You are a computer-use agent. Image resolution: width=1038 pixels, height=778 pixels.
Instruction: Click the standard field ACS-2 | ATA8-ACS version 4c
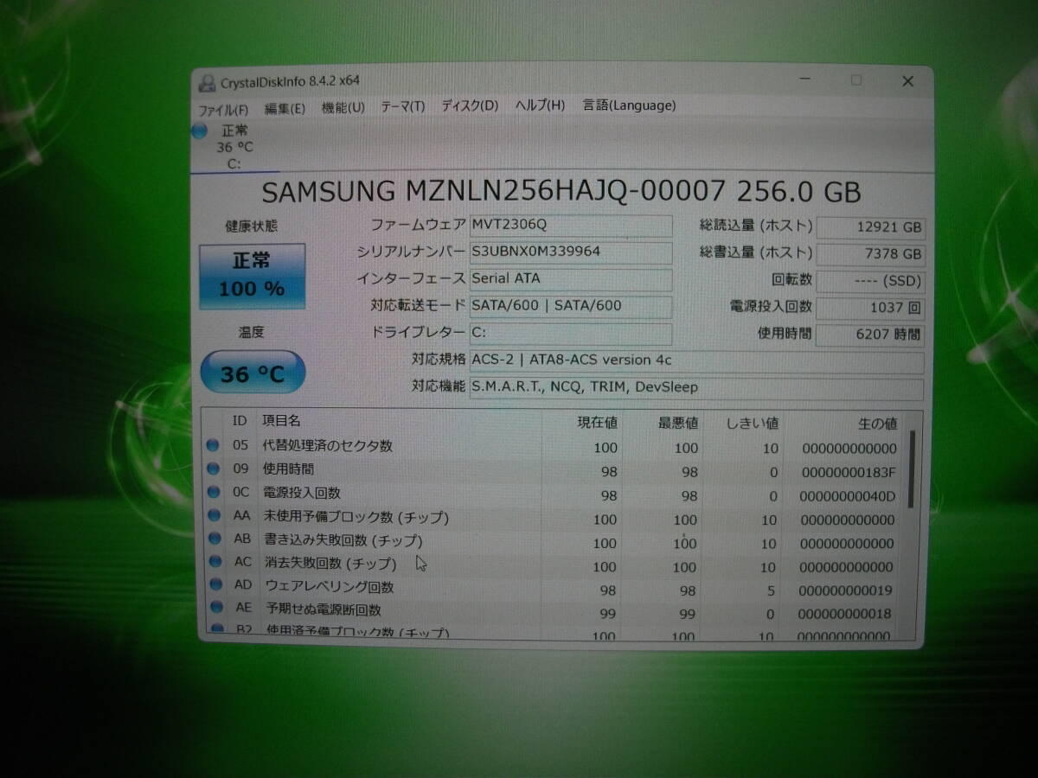696,360
